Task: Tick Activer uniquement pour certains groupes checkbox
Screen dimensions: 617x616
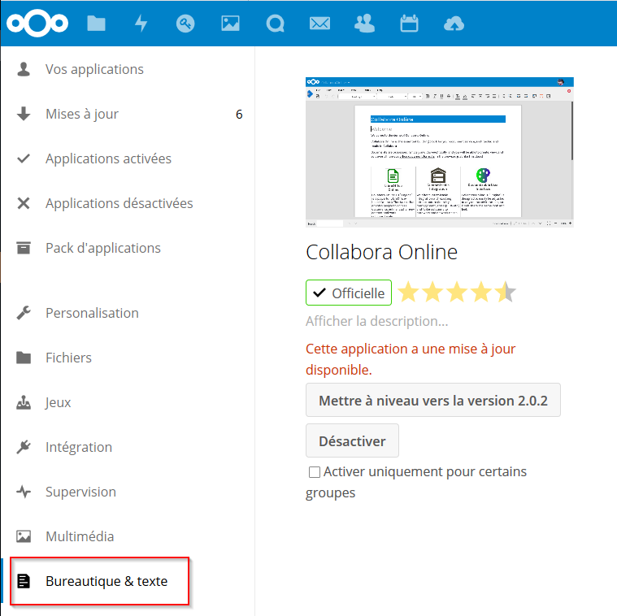Action: click(x=315, y=472)
